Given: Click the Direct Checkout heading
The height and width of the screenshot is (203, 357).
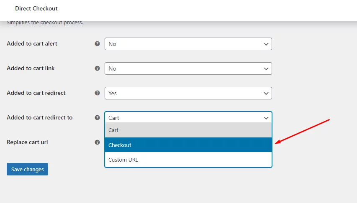Looking at the screenshot, I should (x=36, y=8).
